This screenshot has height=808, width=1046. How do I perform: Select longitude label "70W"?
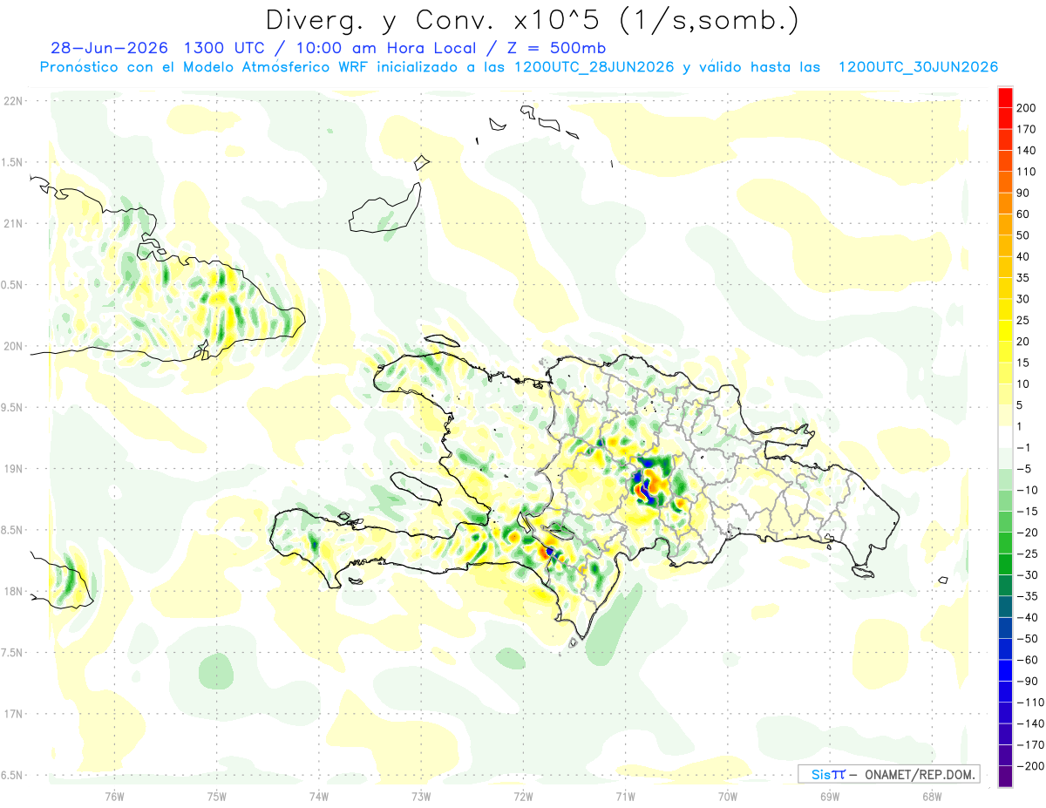(728, 796)
